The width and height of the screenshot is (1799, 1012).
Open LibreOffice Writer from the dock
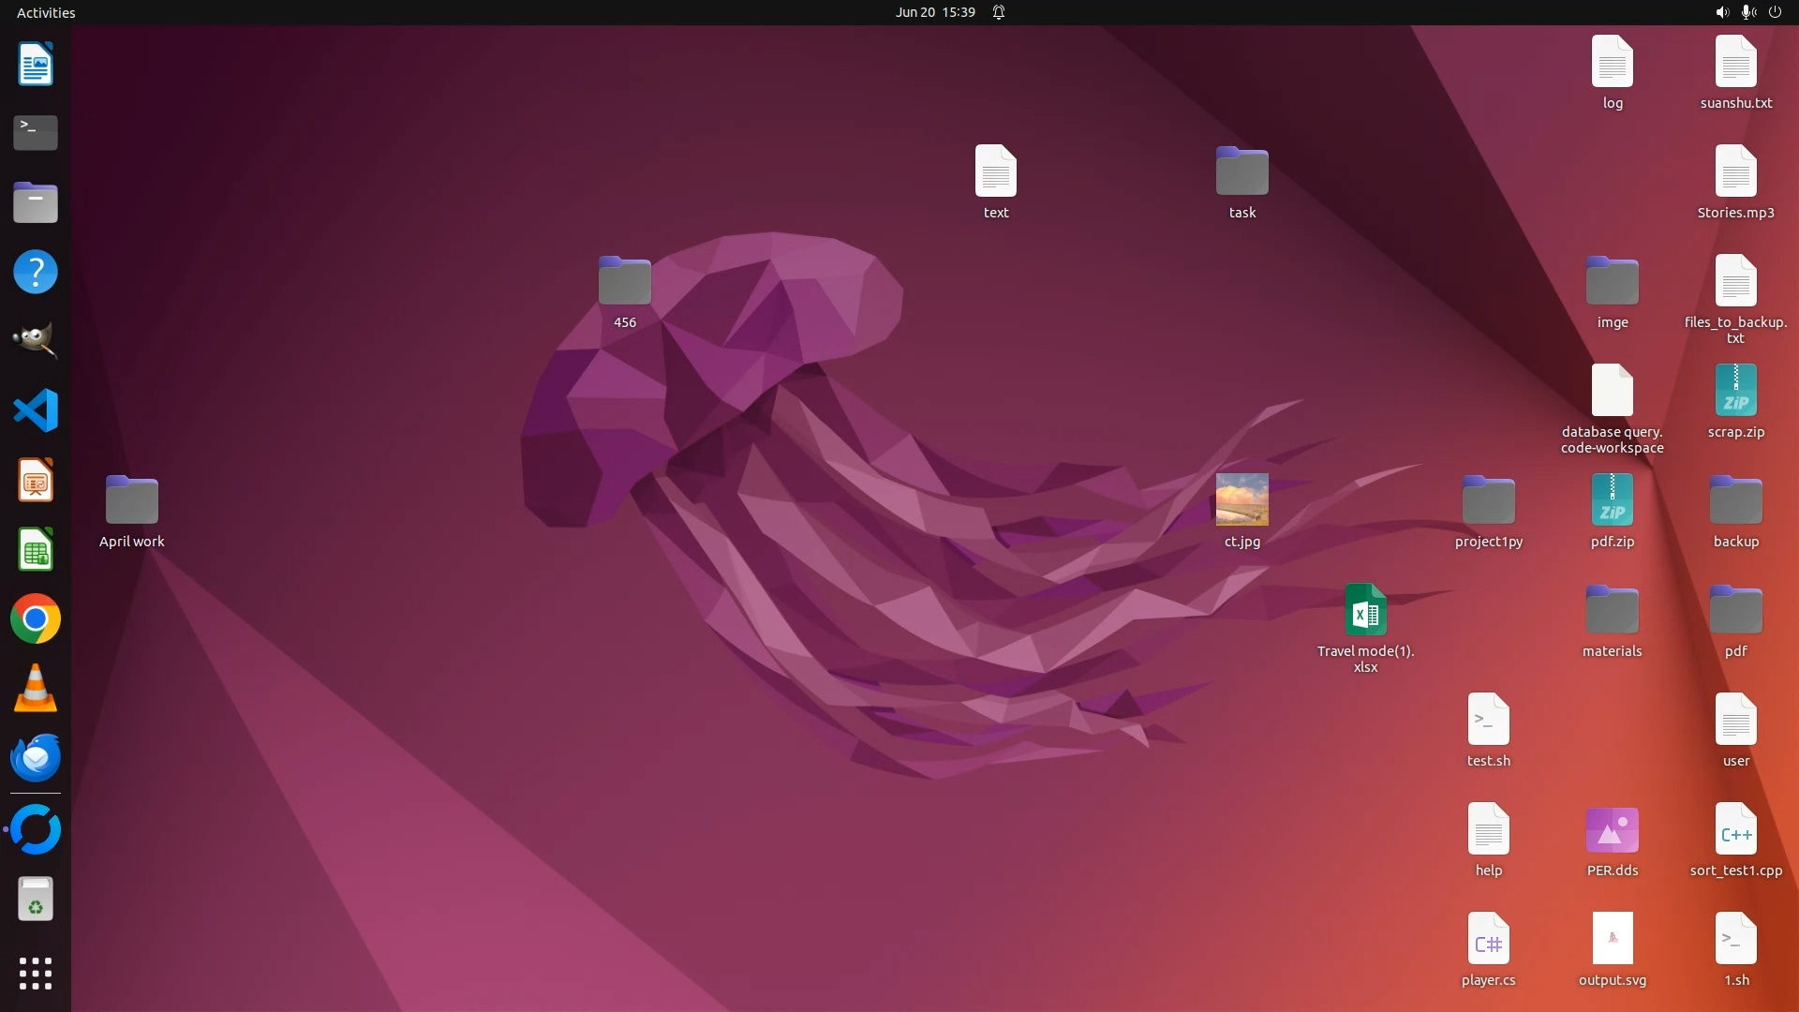click(x=36, y=65)
